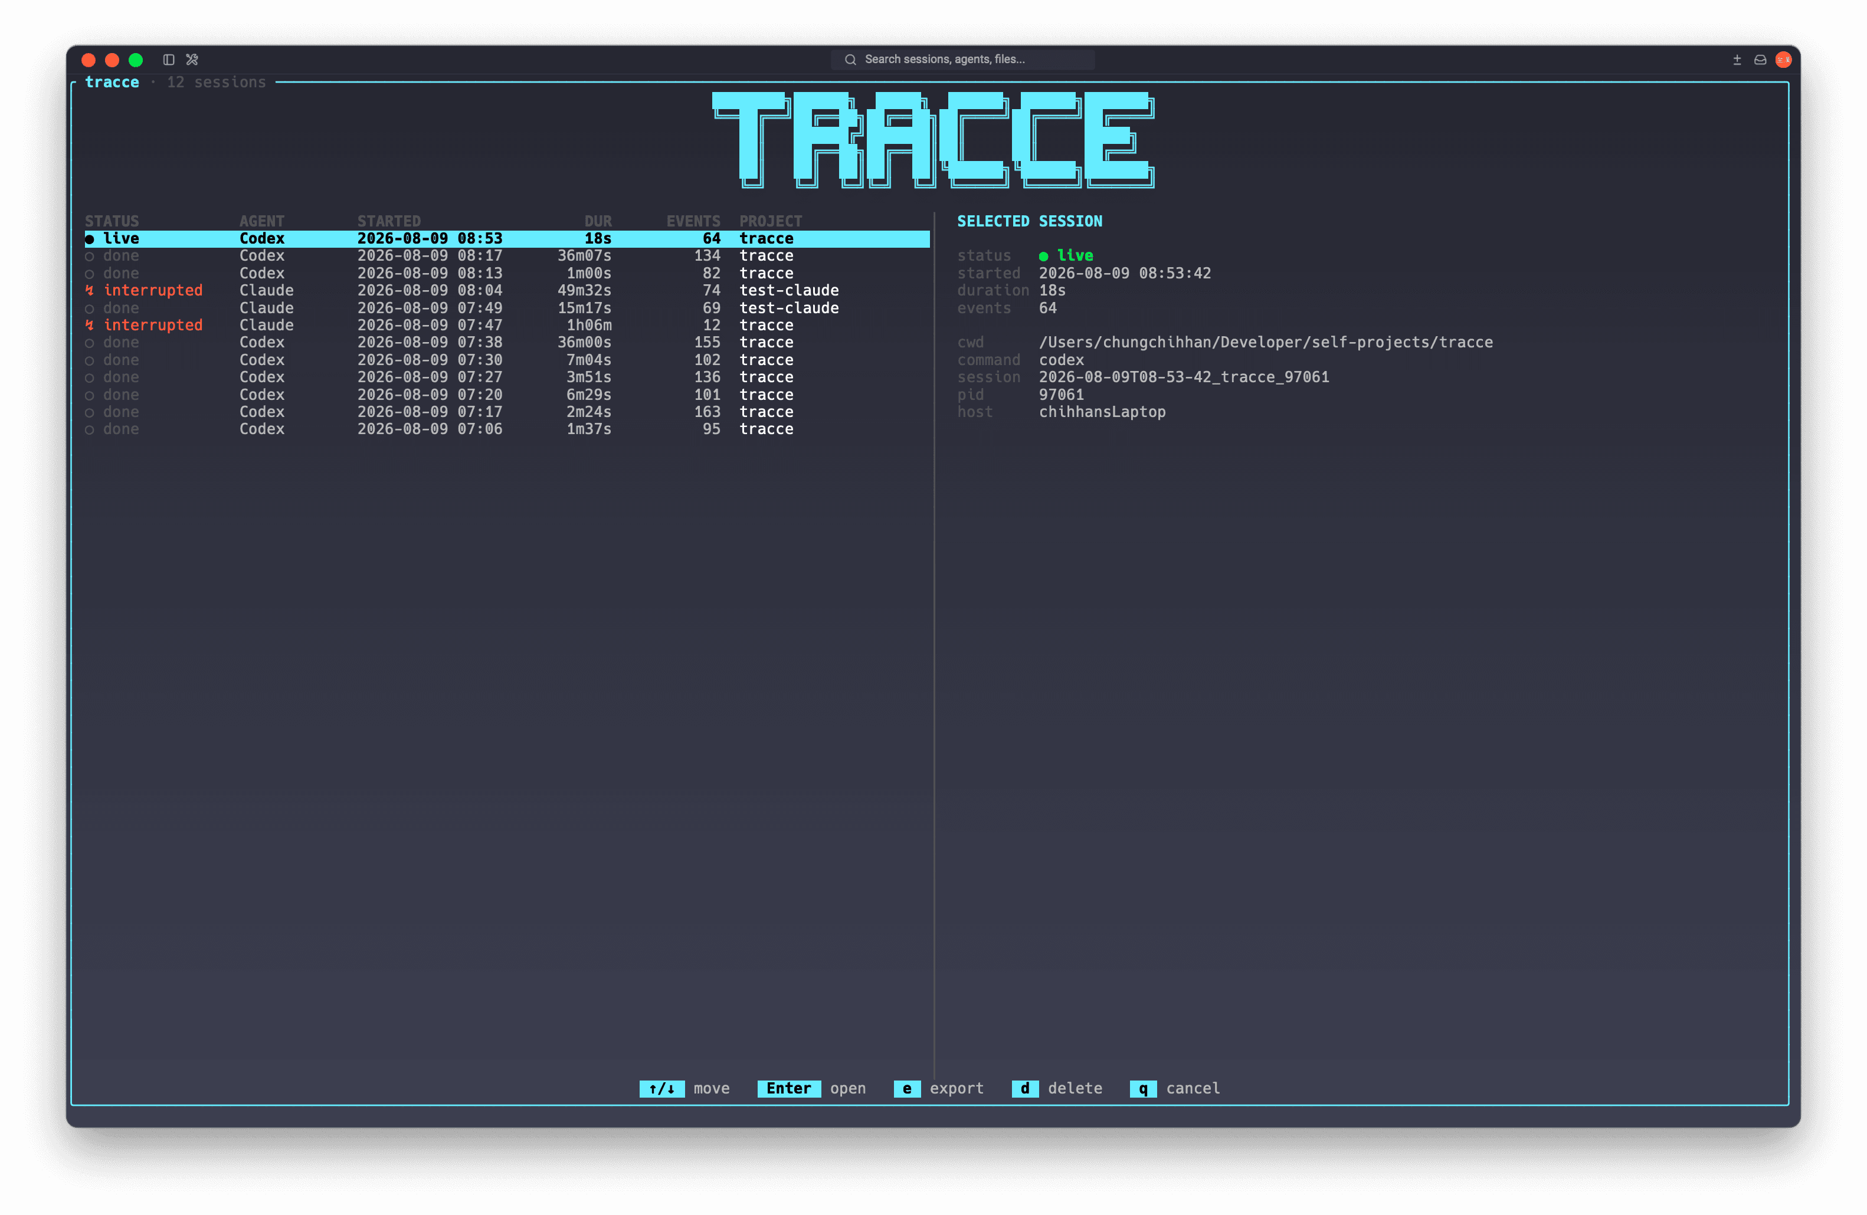Click the EVENTS column header
Viewport: 1867px width, 1215px height.
(693, 221)
